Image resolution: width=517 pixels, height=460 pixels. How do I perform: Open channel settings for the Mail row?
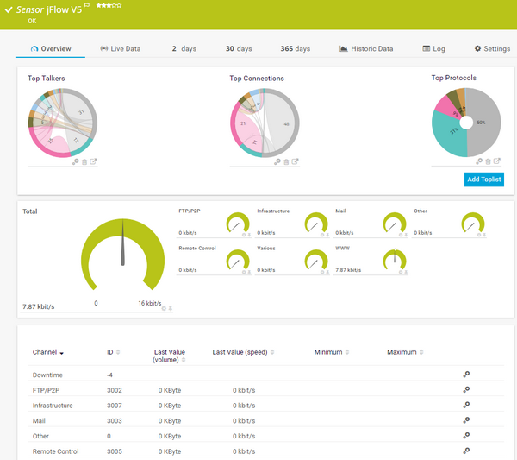(466, 420)
